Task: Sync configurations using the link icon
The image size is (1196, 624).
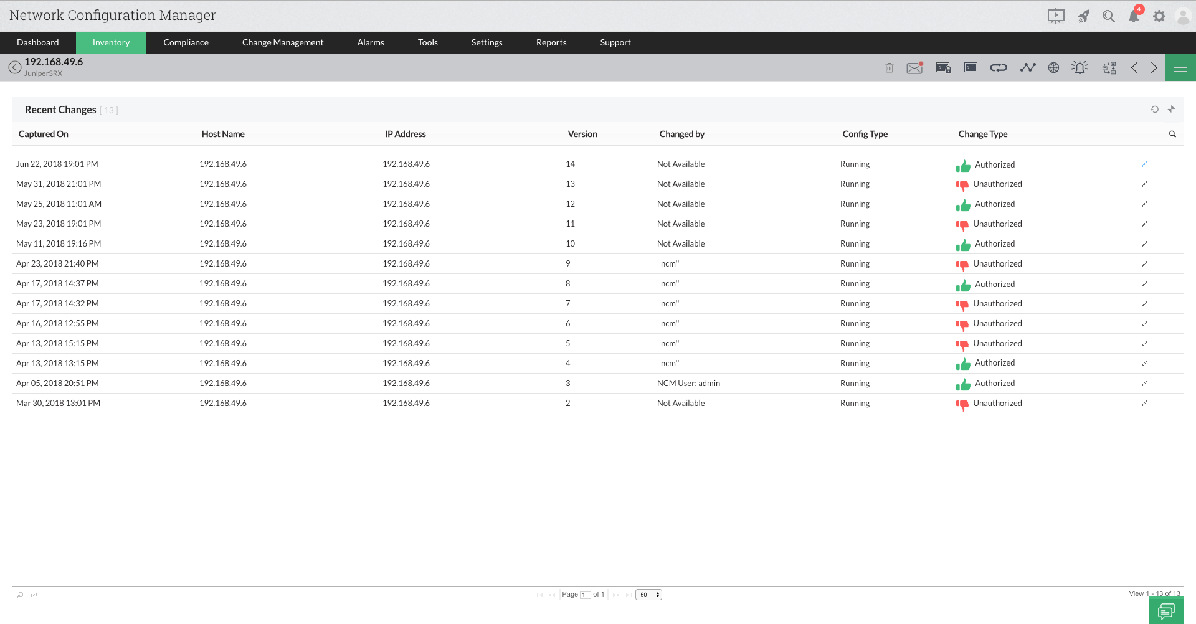Action: [x=998, y=67]
